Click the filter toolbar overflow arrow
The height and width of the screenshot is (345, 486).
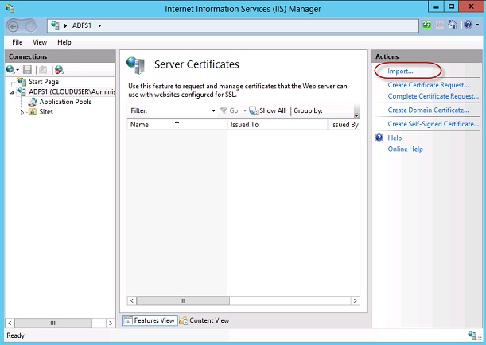click(356, 115)
